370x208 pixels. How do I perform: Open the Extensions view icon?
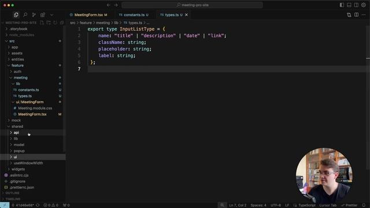43,15
